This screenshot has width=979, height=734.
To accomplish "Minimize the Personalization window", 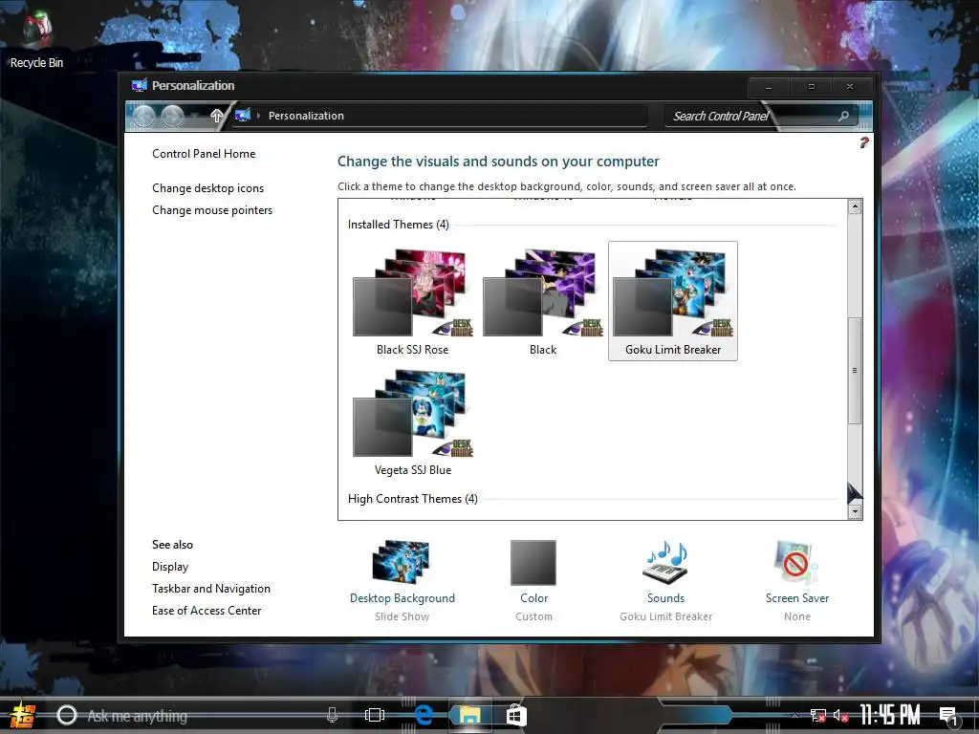I will click(x=769, y=87).
